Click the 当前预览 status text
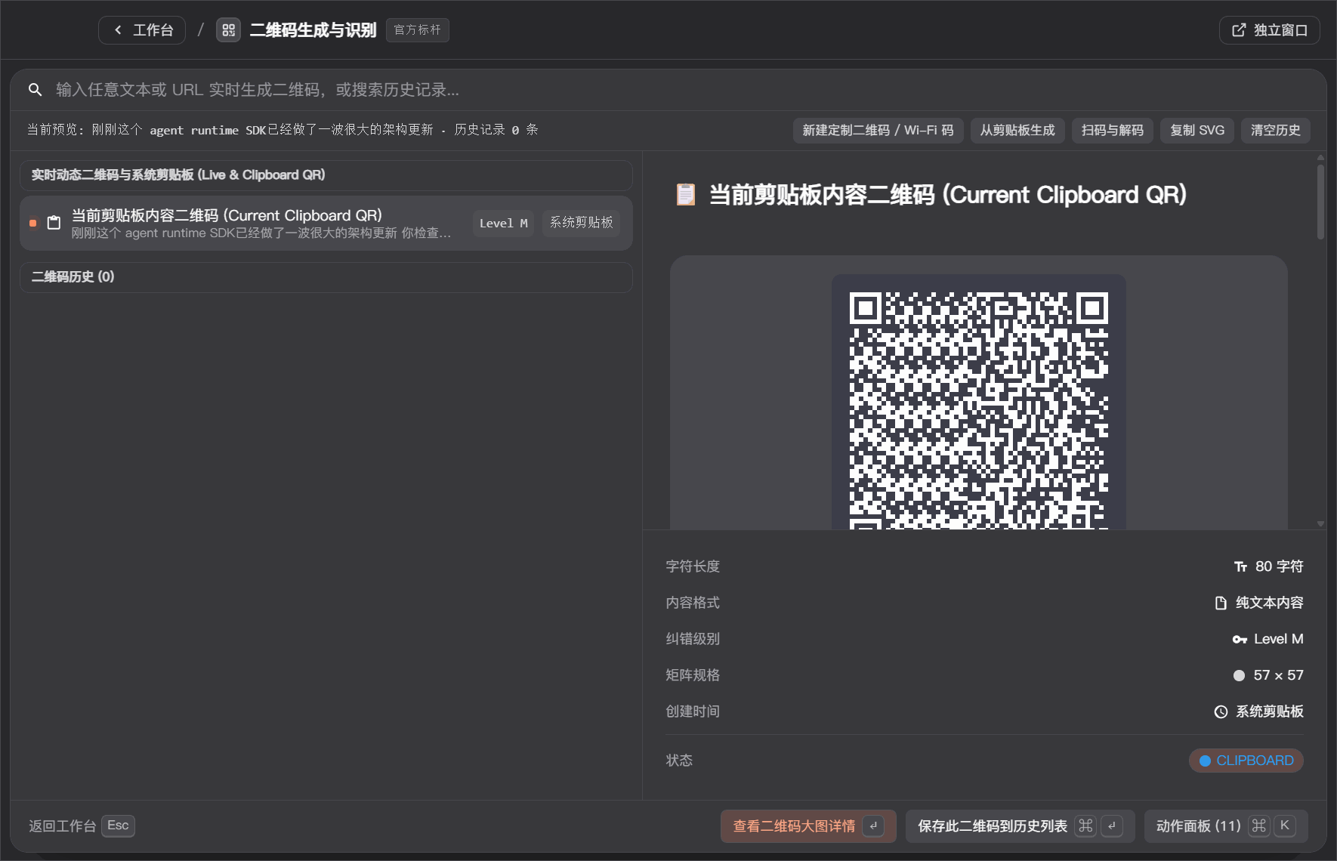Image resolution: width=1337 pixels, height=861 pixels. [x=283, y=130]
